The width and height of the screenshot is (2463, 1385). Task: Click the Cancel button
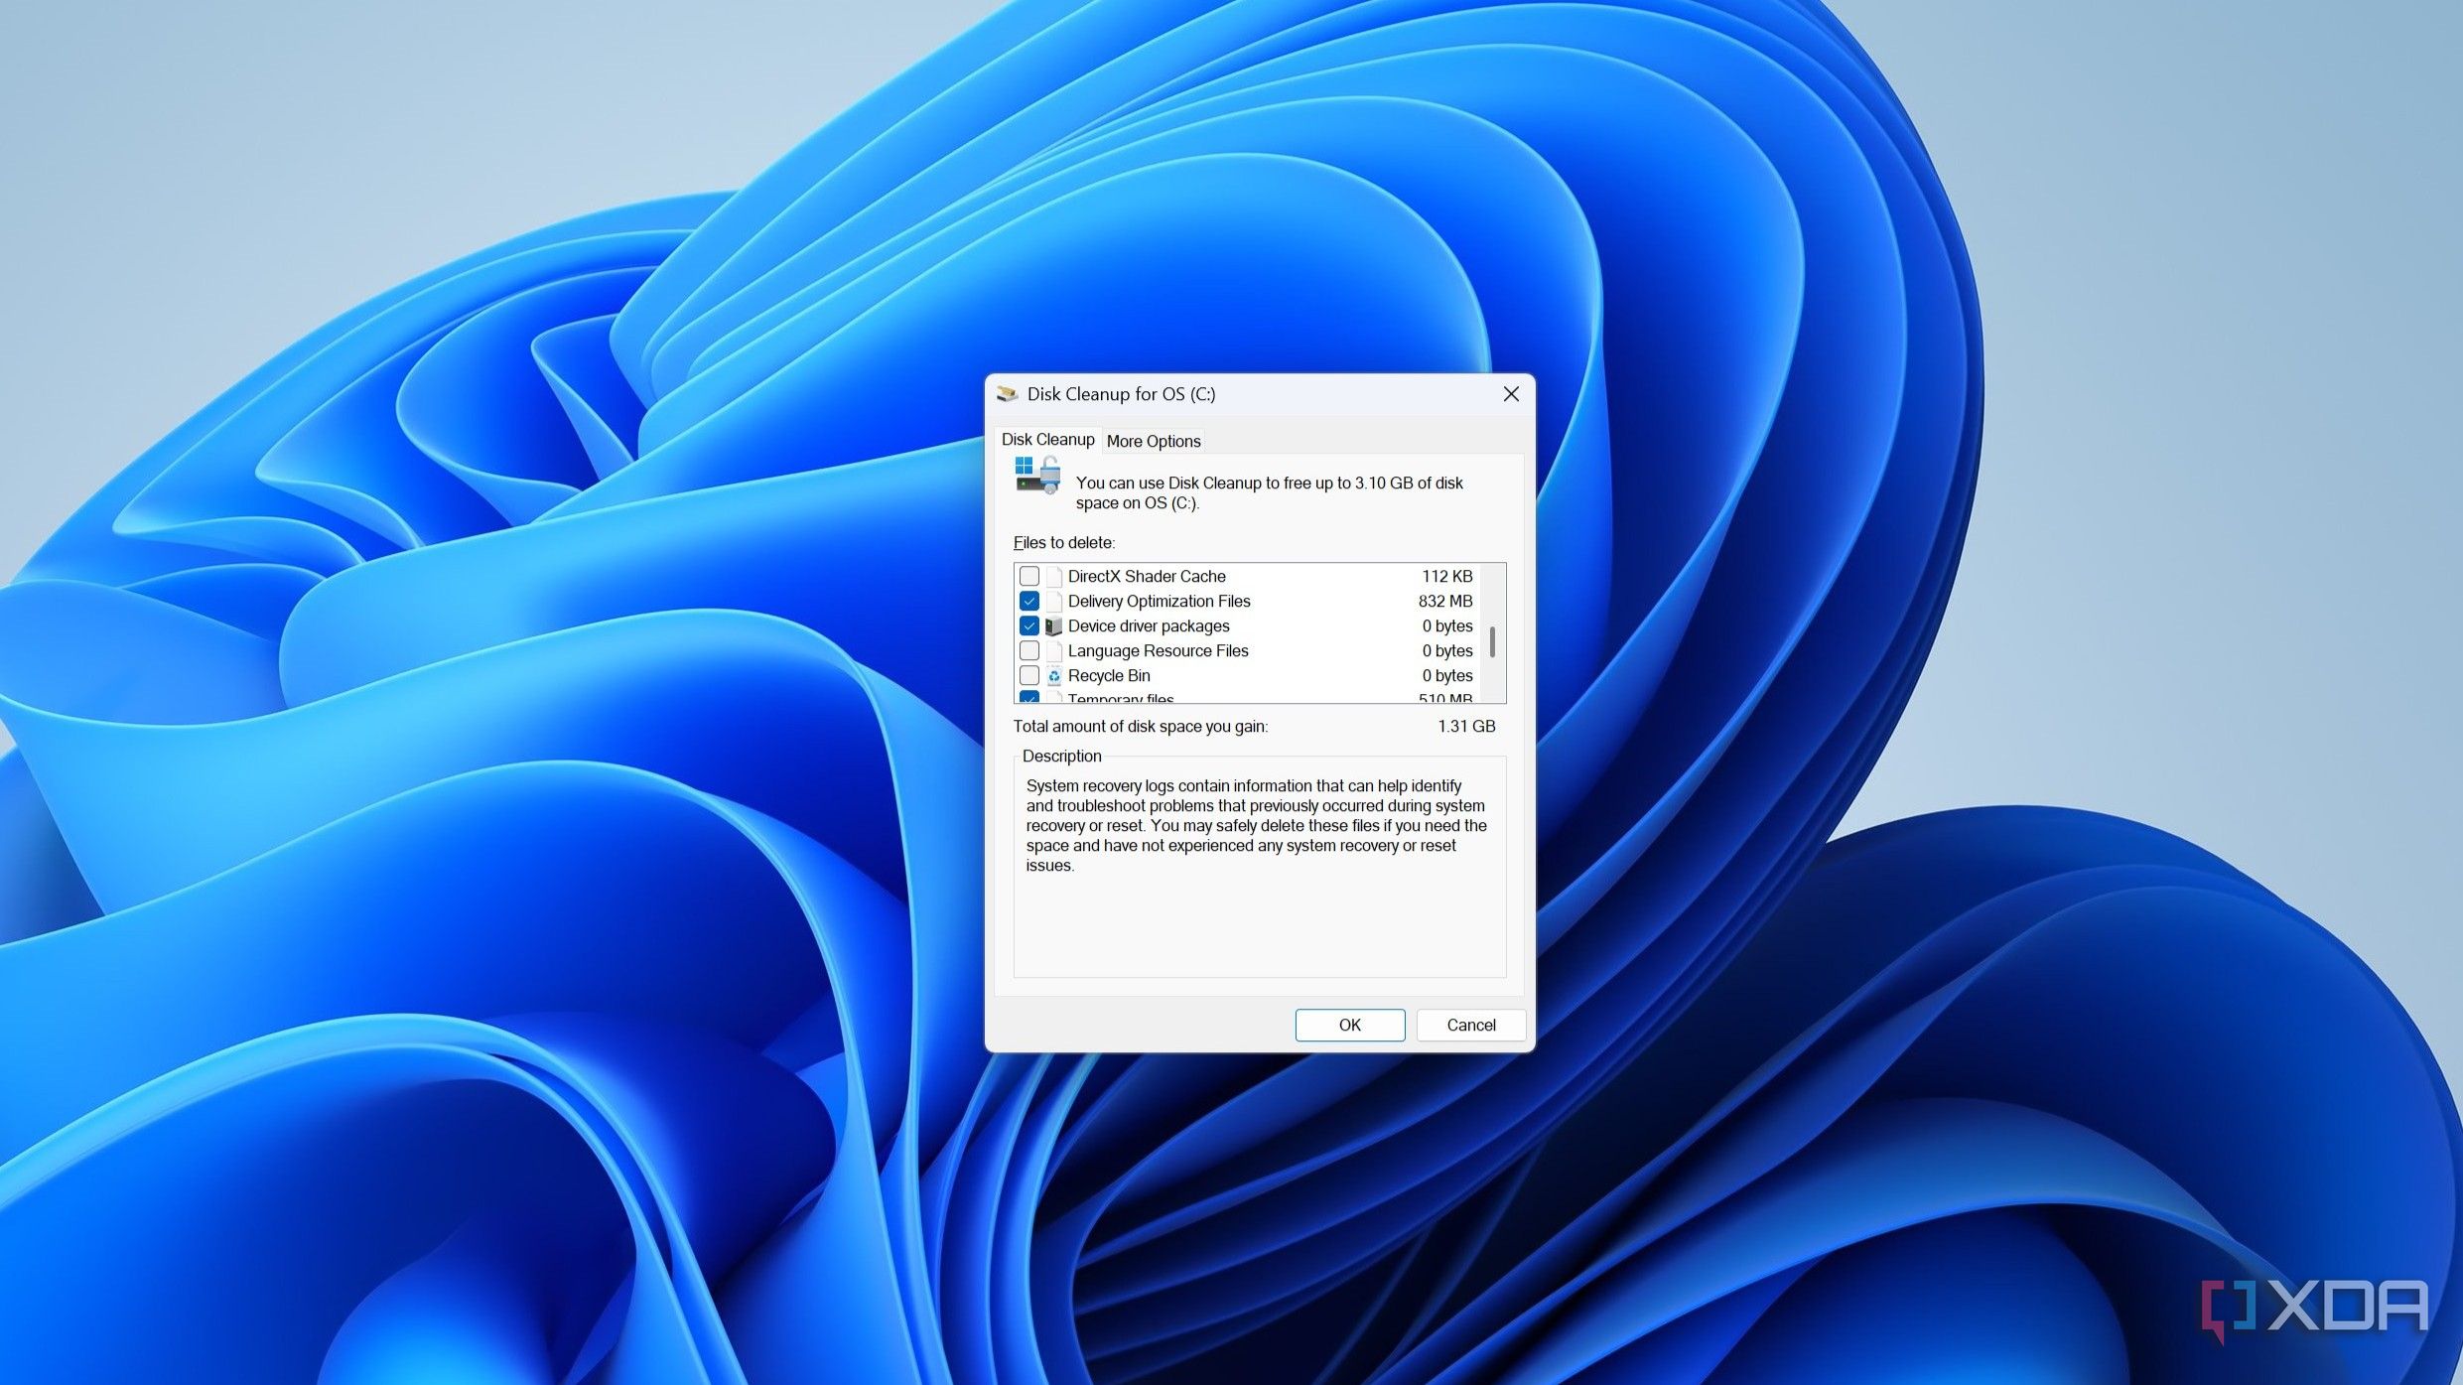click(1471, 1026)
